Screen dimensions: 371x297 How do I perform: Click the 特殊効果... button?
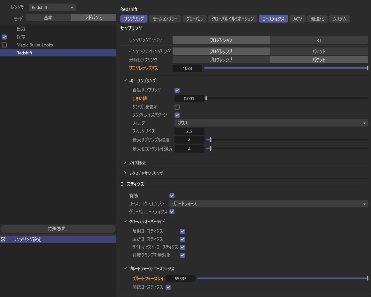[x=58, y=228]
